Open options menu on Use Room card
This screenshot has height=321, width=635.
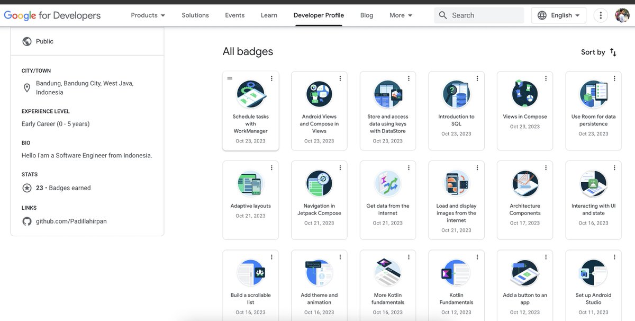(x=614, y=78)
